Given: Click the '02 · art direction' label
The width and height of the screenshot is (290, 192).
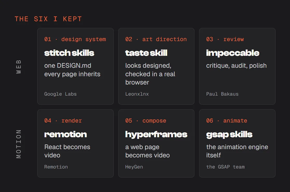Looking at the screenshot, I should [x=156, y=39].
